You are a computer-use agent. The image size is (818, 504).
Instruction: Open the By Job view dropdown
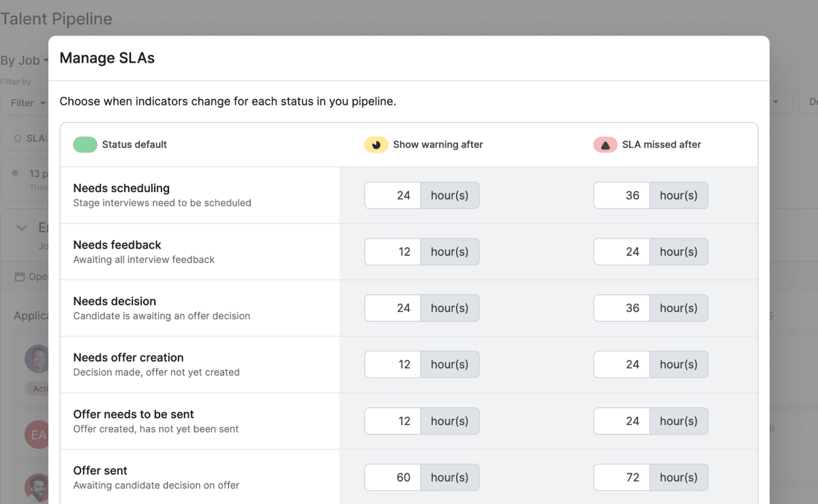tap(25, 61)
